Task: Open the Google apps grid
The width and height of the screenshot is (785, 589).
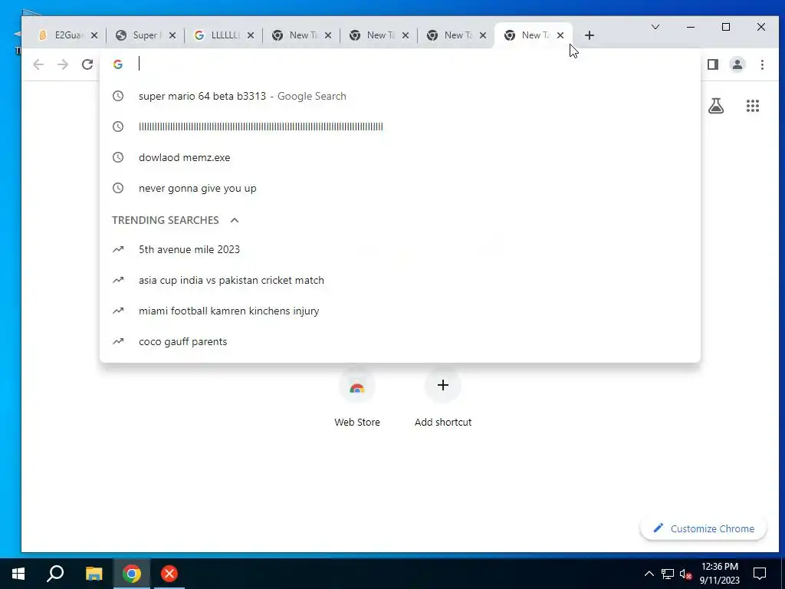Action: click(753, 106)
